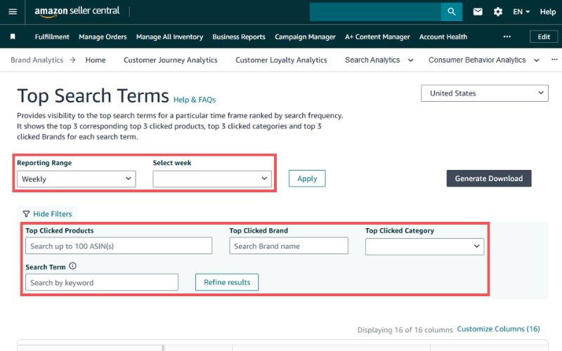Open Business Reports
Screen dimensions: 562x351
tap(239, 37)
